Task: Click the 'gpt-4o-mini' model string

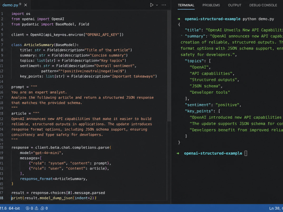Action: click(47, 153)
